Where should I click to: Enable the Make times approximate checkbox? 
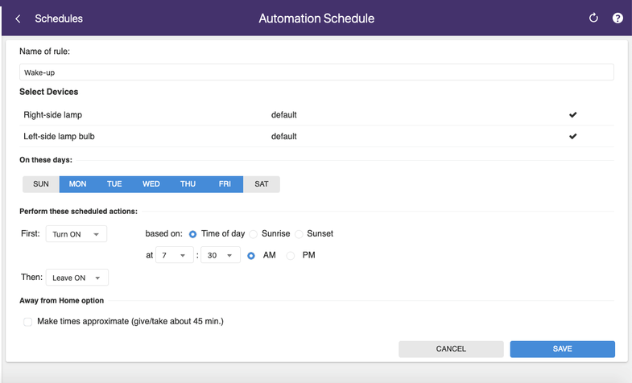28,322
